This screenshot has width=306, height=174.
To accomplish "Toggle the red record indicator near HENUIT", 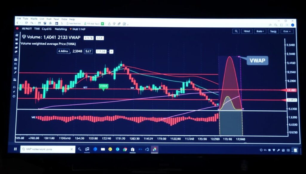I will tap(17, 29).
